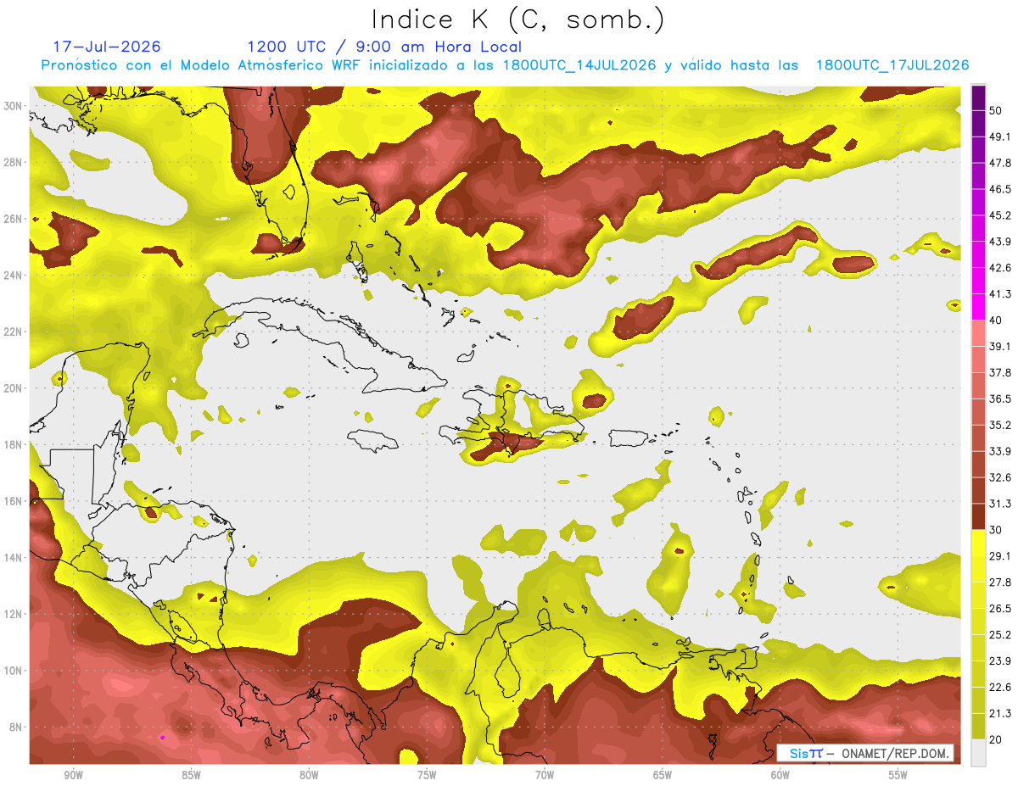1018x786 pixels.
Task: Select colorbar value 29.1
Action: (1000, 555)
